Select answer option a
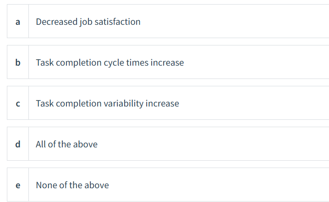This screenshot has height=202, width=329. pyautogui.click(x=168, y=21)
